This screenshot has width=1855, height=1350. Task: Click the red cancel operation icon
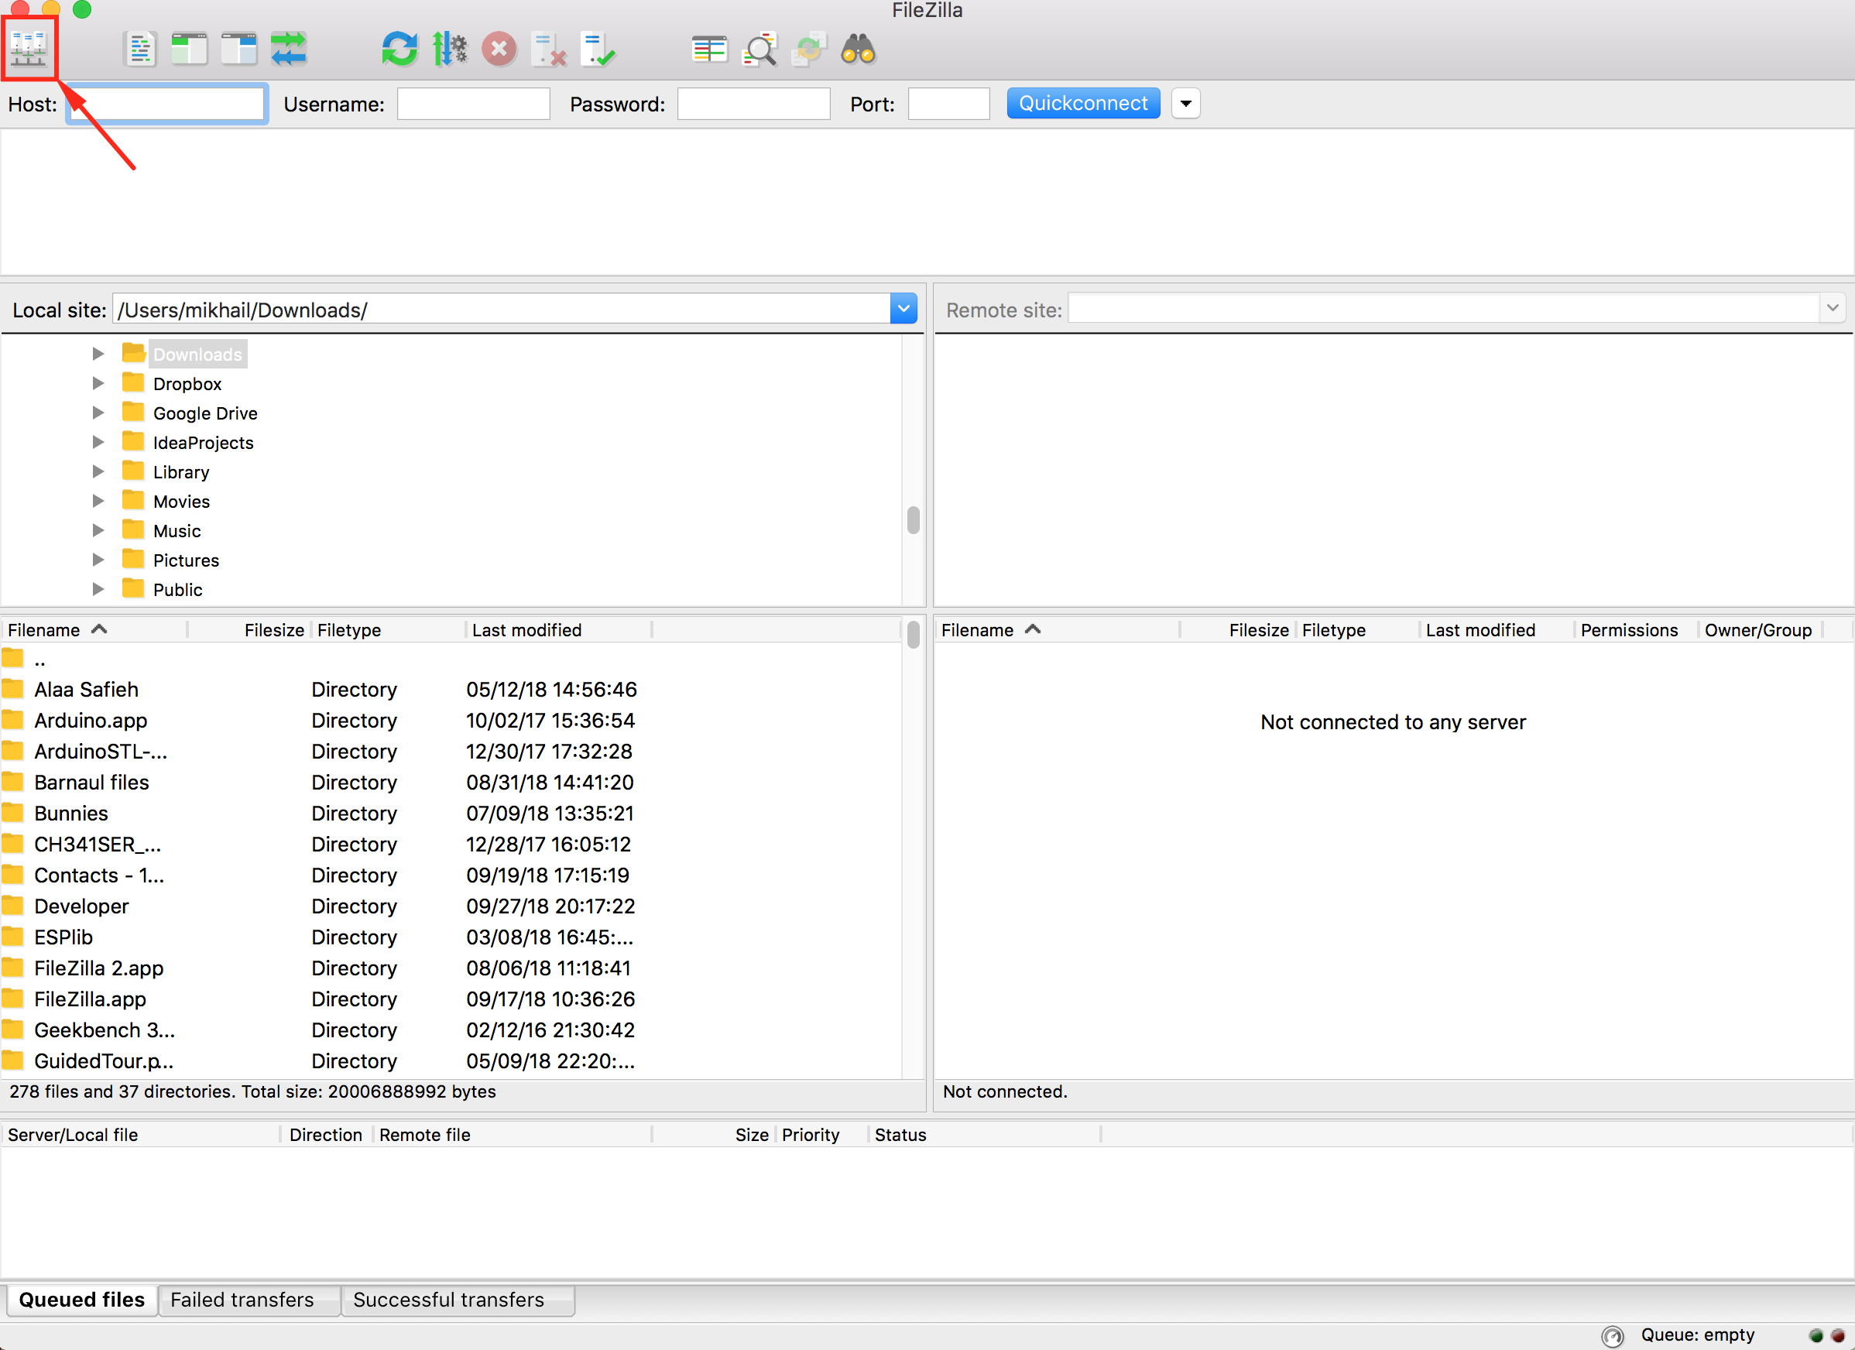click(498, 49)
